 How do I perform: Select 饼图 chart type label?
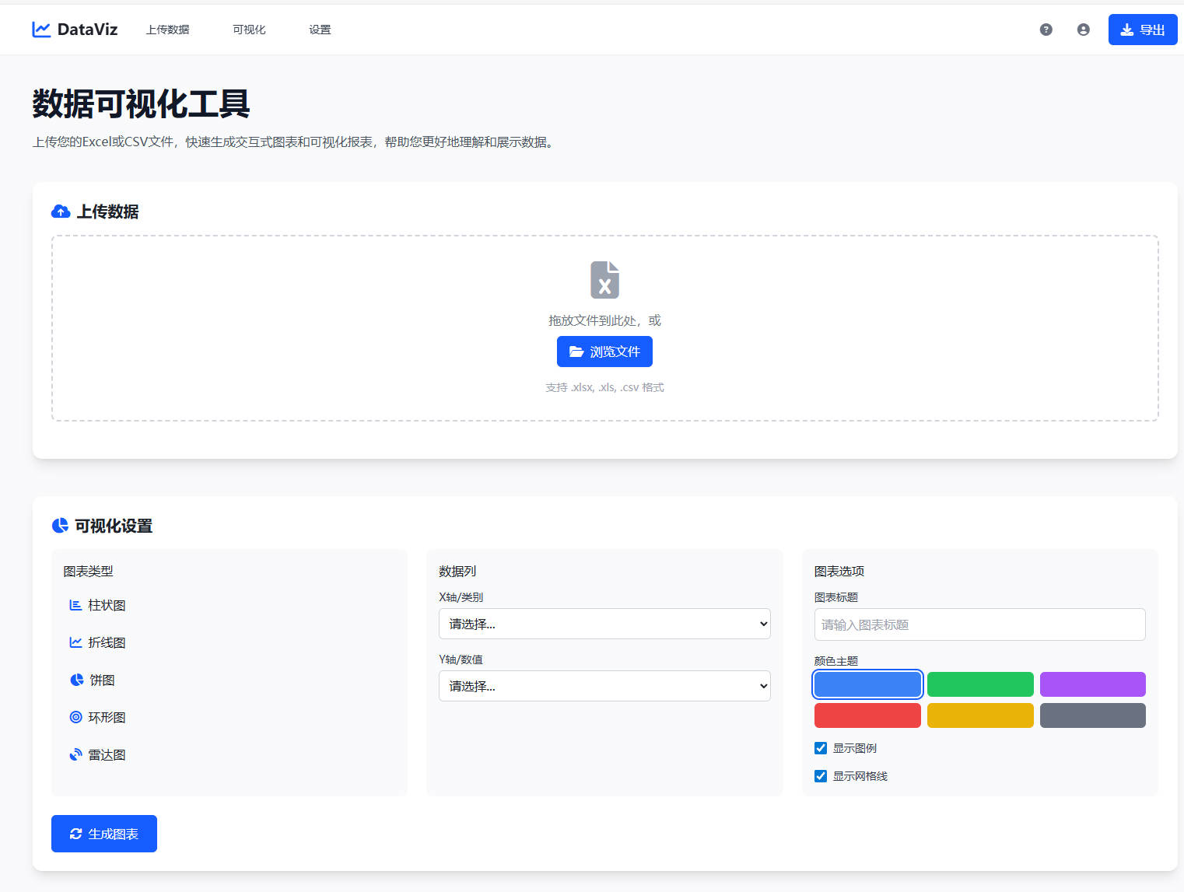(x=102, y=680)
